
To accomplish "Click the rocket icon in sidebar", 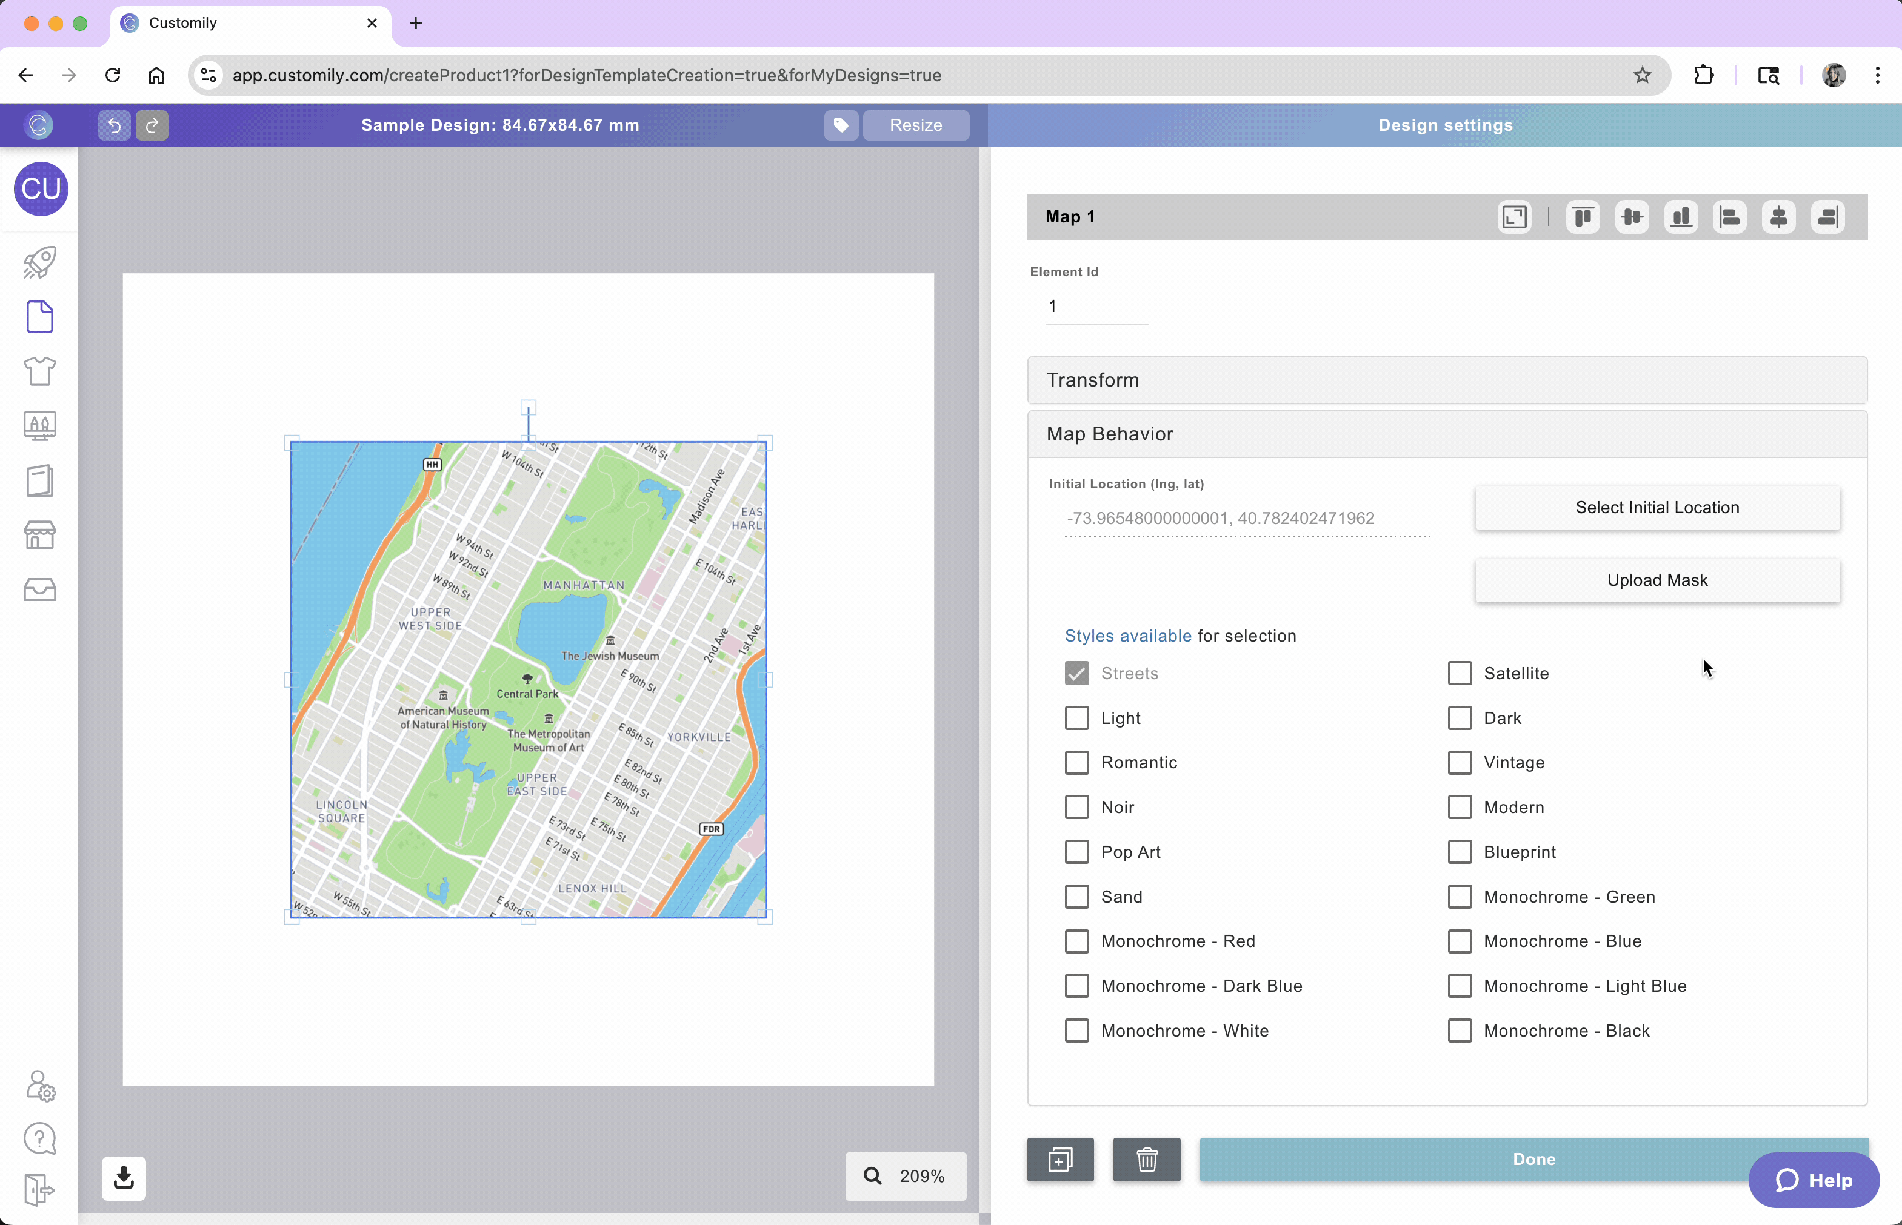I will [39, 262].
